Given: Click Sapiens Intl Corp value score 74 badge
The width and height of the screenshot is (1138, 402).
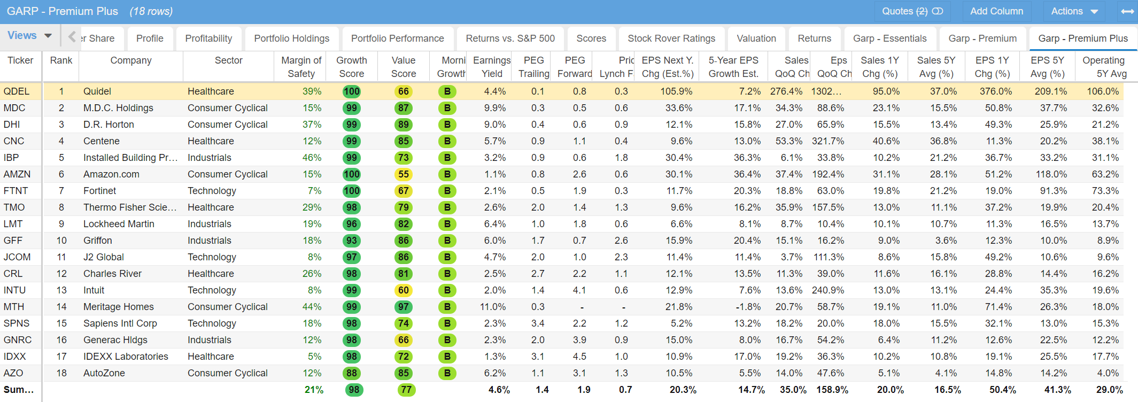Looking at the screenshot, I should coord(404,323).
